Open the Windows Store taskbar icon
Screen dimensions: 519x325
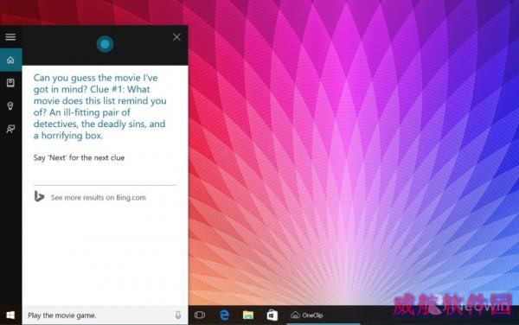pyautogui.click(x=272, y=315)
